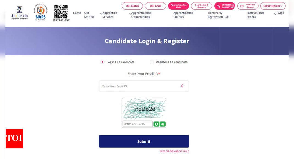Expand Apprentice Services menu

pyautogui.click(x=109, y=15)
